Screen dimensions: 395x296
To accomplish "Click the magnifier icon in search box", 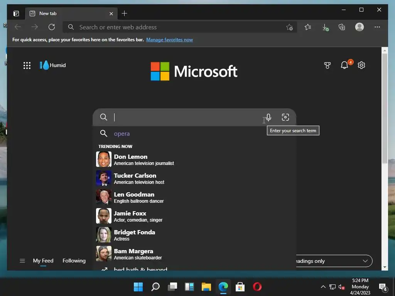I will pos(103,117).
